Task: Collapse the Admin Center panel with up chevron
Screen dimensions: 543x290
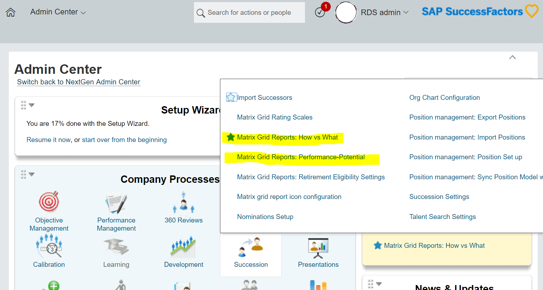Action: pyautogui.click(x=513, y=57)
